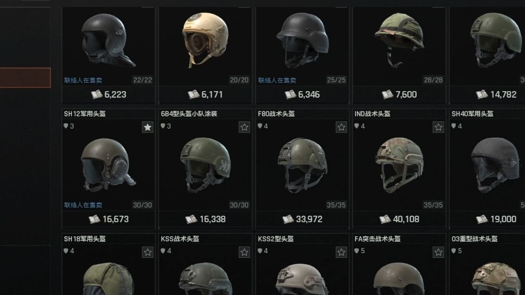Favorite the F80战术头盔 with star
The image size is (525, 295).
pyautogui.click(x=341, y=127)
